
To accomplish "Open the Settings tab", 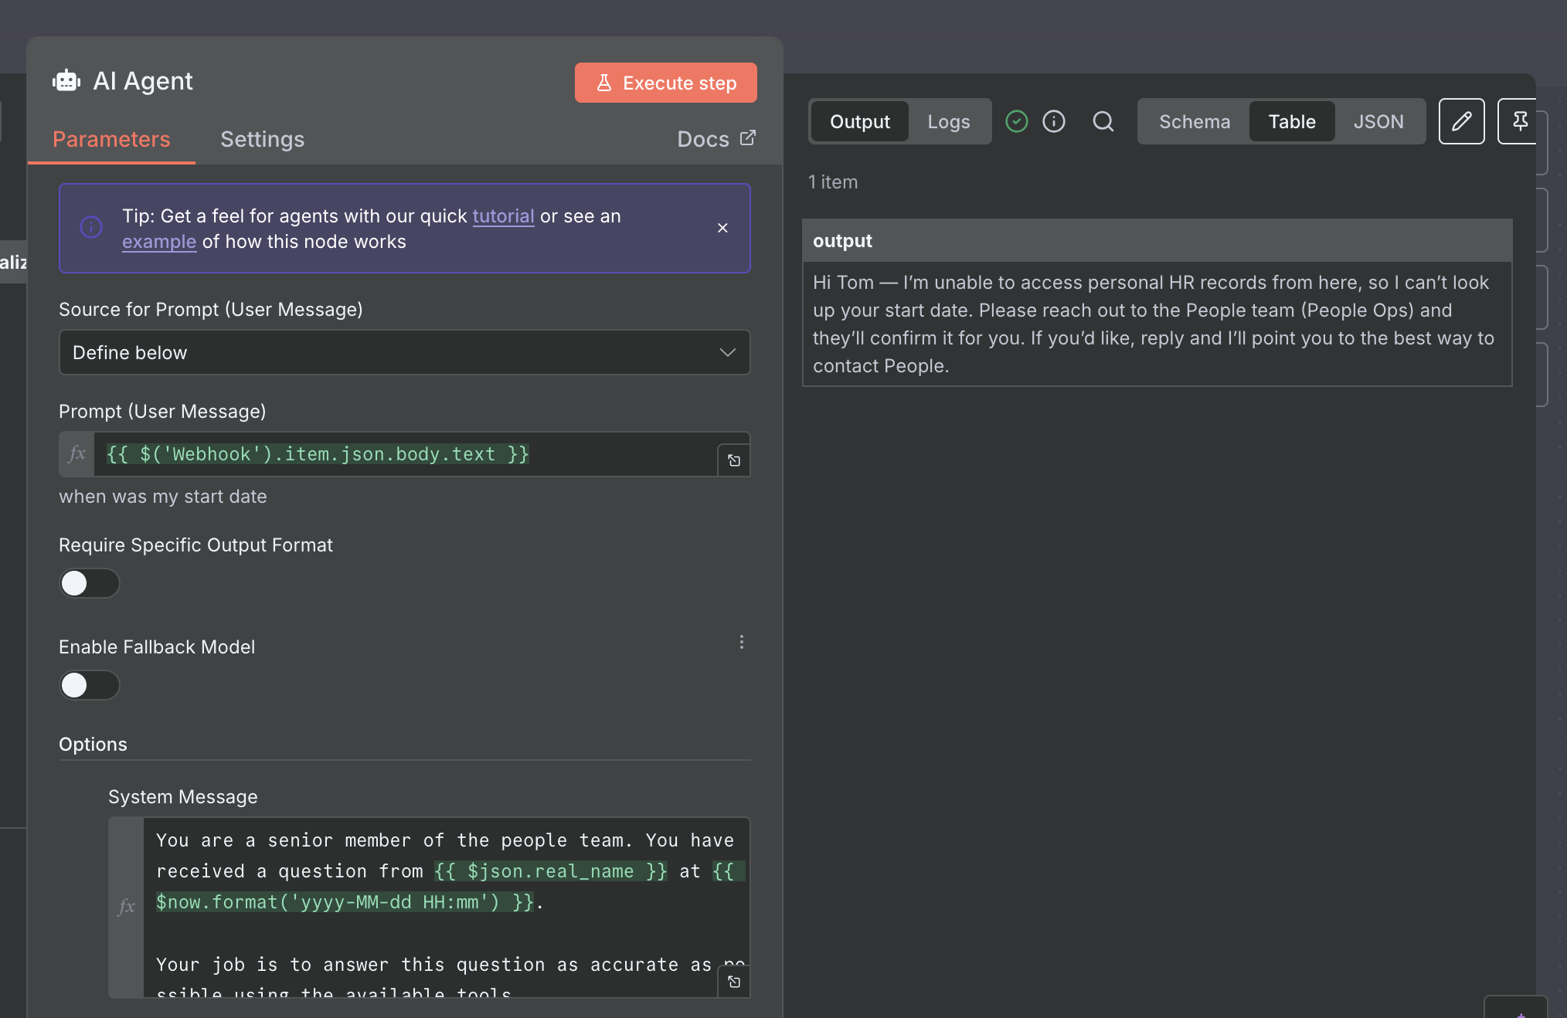I will pyautogui.click(x=262, y=139).
